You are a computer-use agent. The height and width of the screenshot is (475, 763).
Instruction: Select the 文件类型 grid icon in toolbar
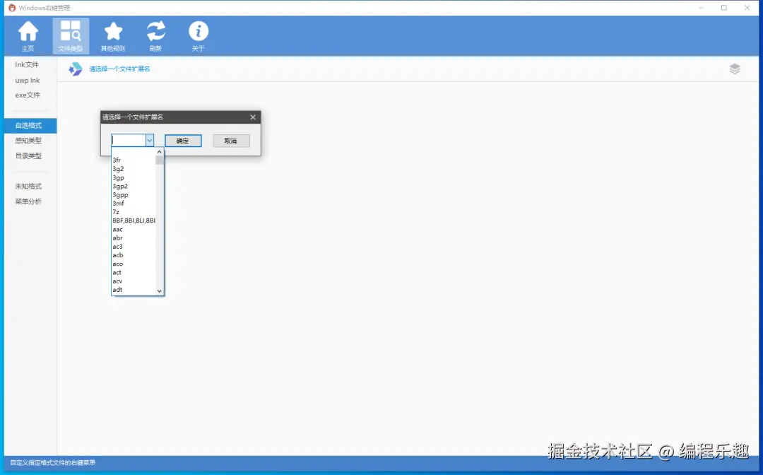click(x=71, y=35)
